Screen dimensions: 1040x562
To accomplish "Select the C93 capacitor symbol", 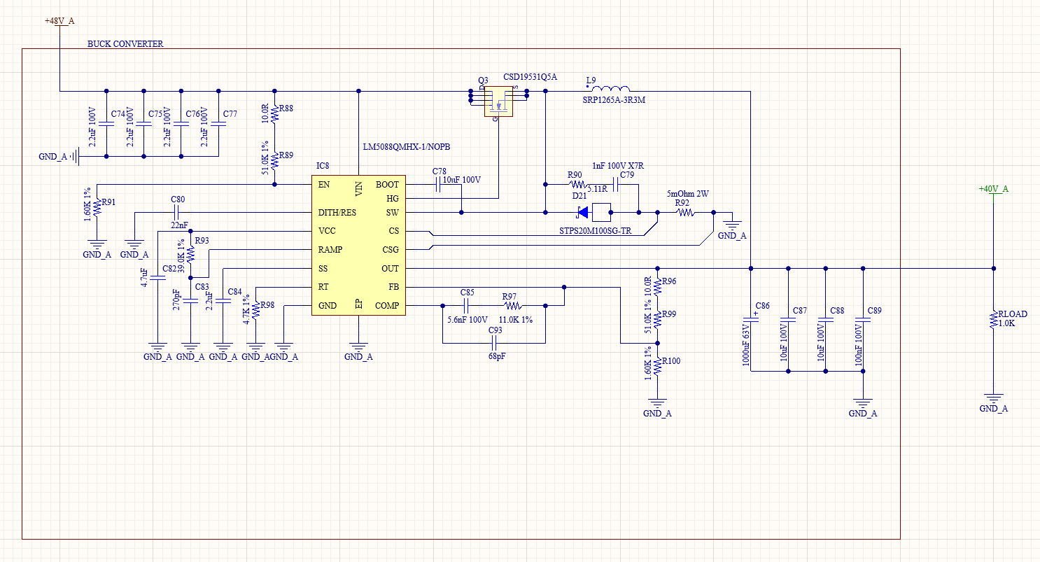I will [494, 344].
